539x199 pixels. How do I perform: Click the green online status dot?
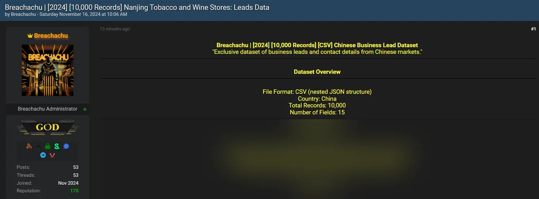pyautogui.click(x=85, y=109)
